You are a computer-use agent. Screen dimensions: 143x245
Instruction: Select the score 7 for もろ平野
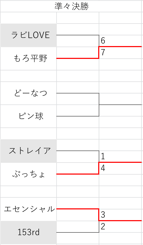pyautogui.click(x=103, y=53)
